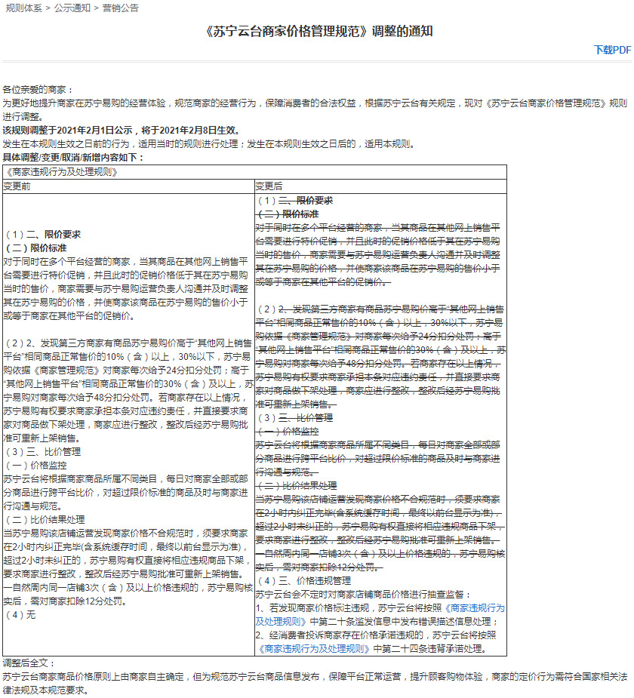Click the page title 《苏宁云台商家价格管理规范》调整的通知

tap(318, 31)
